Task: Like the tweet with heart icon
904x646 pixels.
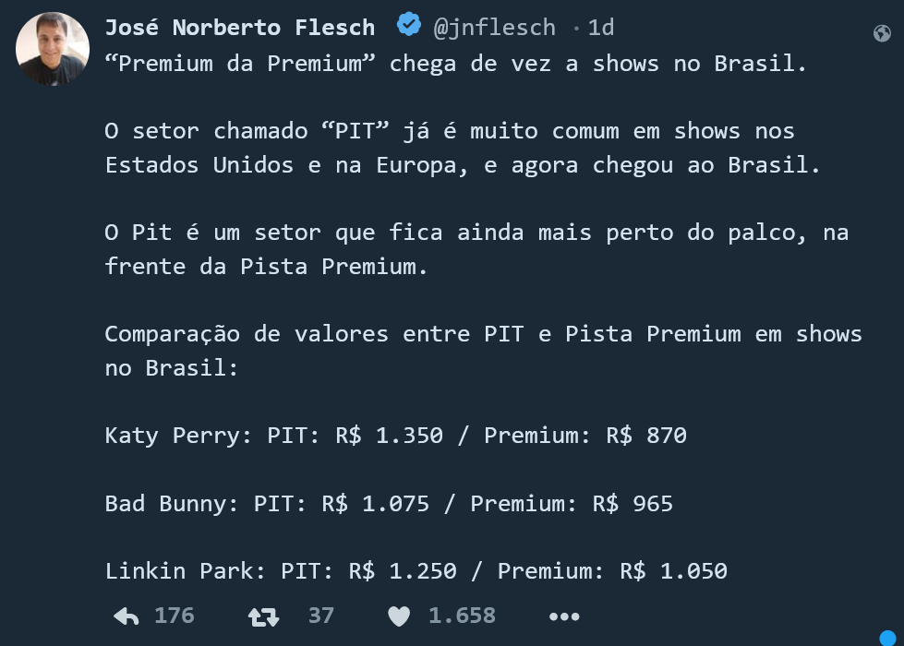Action: (x=398, y=616)
